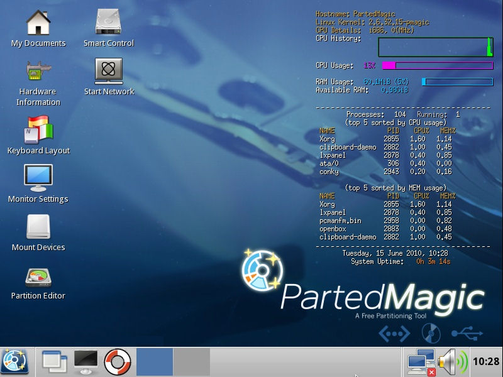Start the Partition Editor
Viewport: 503px width, 377px height.
(x=38, y=276)
